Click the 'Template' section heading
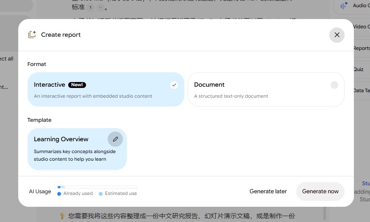This screenshot has width=370, height=222. pyautogui.click(x=39, y=120)
